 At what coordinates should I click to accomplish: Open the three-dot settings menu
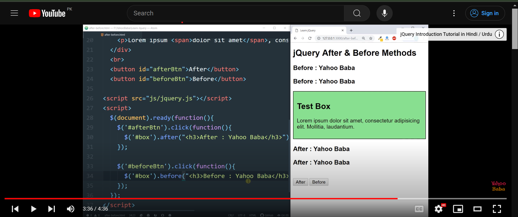pyautogui.click(x=454, y=13)
